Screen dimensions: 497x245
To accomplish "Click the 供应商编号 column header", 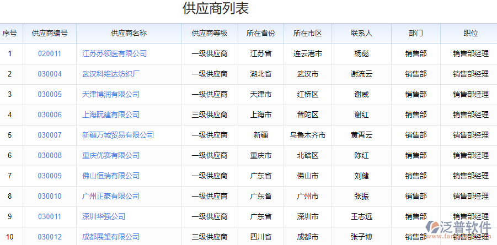I will click(50, 34).
